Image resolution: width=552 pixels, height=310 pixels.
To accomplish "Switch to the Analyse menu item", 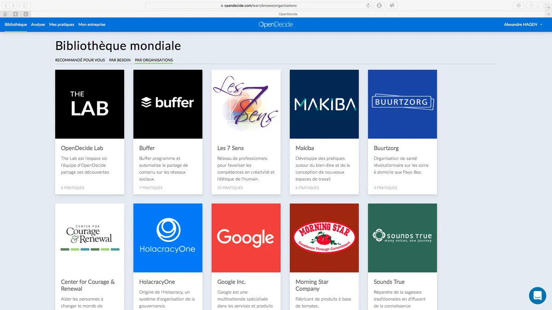I will [x=38, y=24].
